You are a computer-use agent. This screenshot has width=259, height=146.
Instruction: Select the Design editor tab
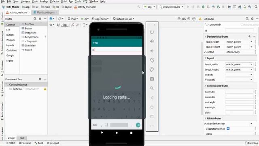[11, 138]
